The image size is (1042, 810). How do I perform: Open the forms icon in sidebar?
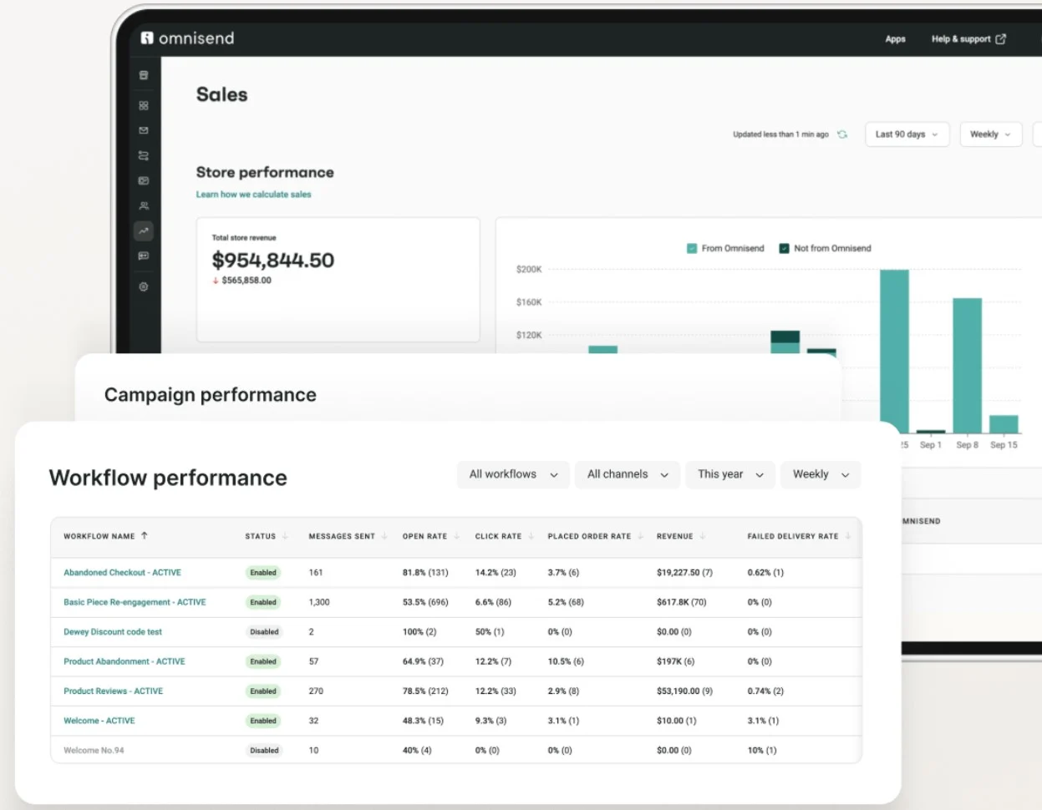pos(144,180)
